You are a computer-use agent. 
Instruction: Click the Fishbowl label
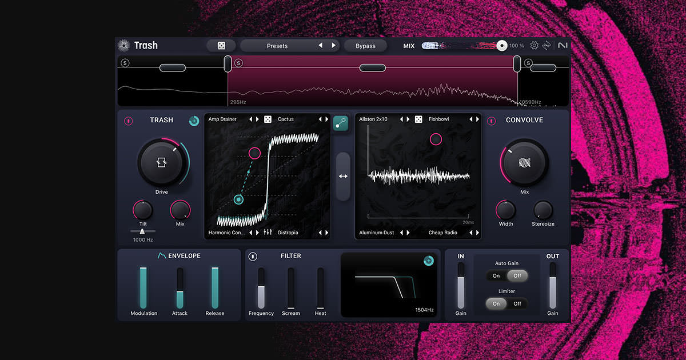coord(439,119)
